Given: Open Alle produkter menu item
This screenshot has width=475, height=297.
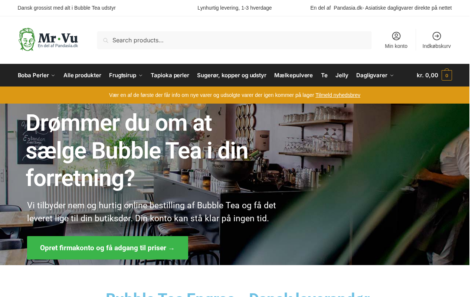Looking at the screenshot, I should coord(82,75).
